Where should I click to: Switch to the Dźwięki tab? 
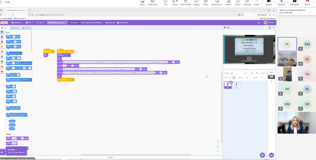tap(26, 28)
